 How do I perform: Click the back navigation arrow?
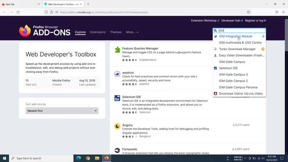pyautogui.click(x=4, y=12)
